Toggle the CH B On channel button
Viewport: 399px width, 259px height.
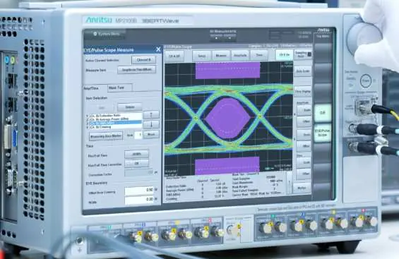click(x=284, y=54)
